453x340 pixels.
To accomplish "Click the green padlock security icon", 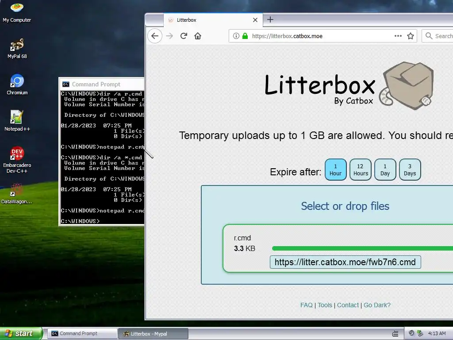I will pos(245,36).
